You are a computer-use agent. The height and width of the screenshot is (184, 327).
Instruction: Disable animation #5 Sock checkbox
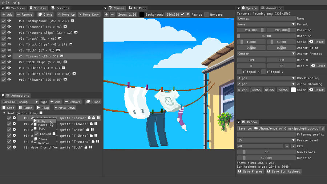[9, 147]
